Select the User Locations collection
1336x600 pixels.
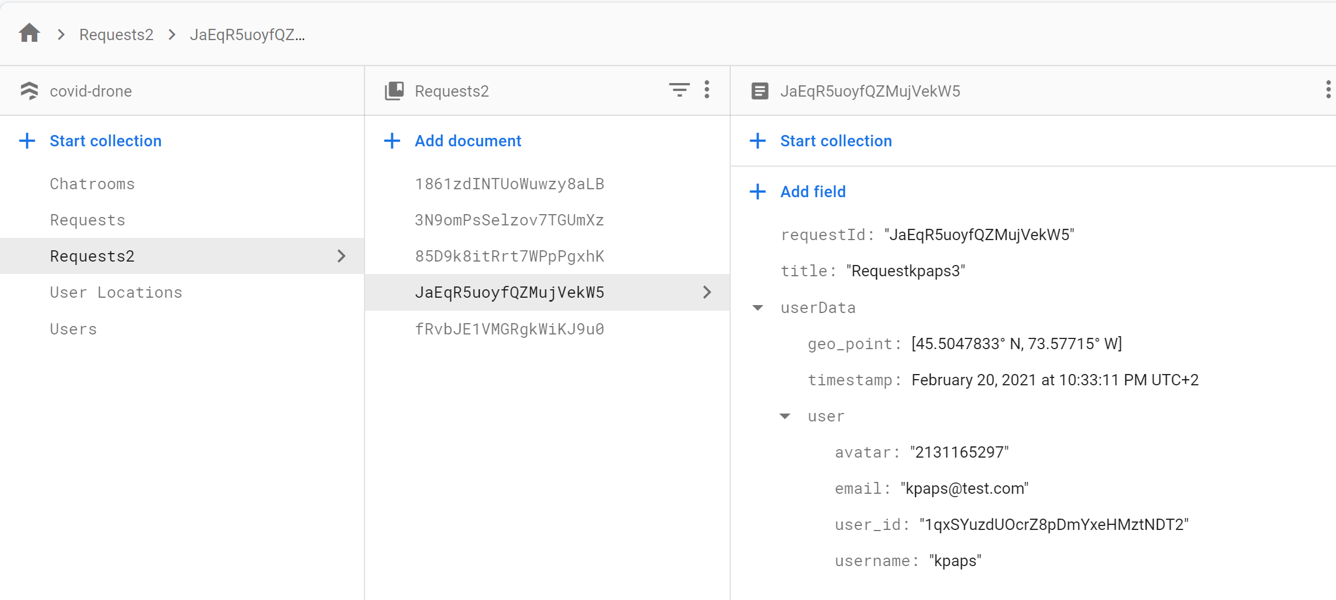pos(116,292)
